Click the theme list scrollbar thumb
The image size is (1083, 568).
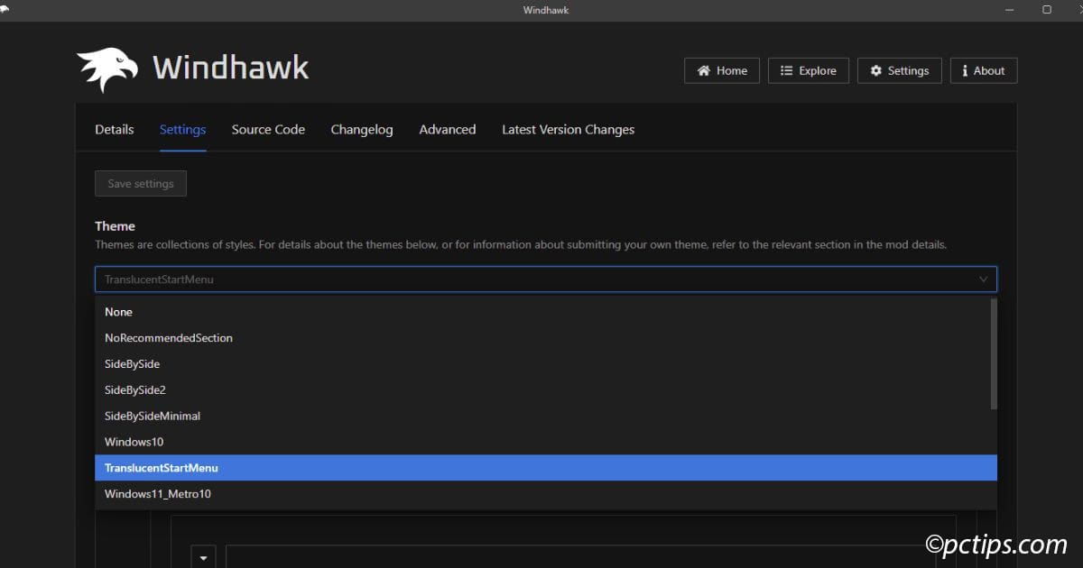pos(994,353)
